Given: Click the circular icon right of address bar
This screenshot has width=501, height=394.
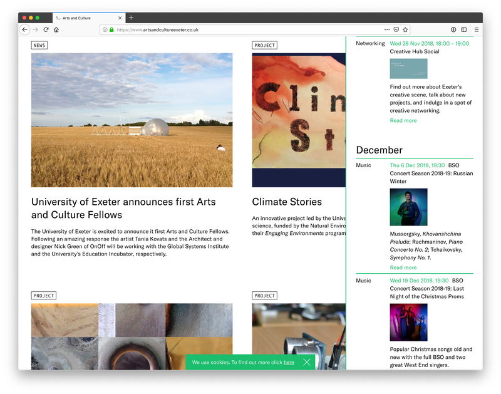Looking at the screenshot, I should [x=453, y=29].
